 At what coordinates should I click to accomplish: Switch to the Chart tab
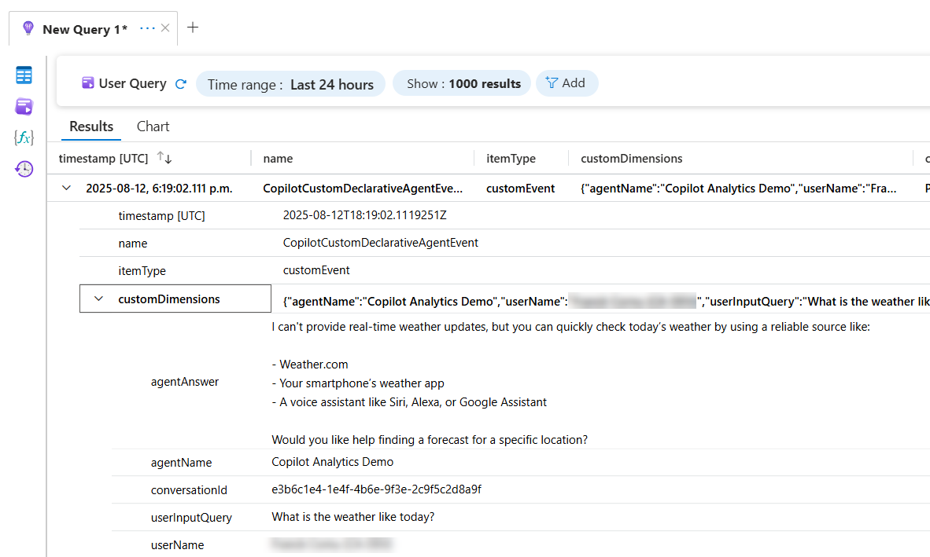[153, 126]
